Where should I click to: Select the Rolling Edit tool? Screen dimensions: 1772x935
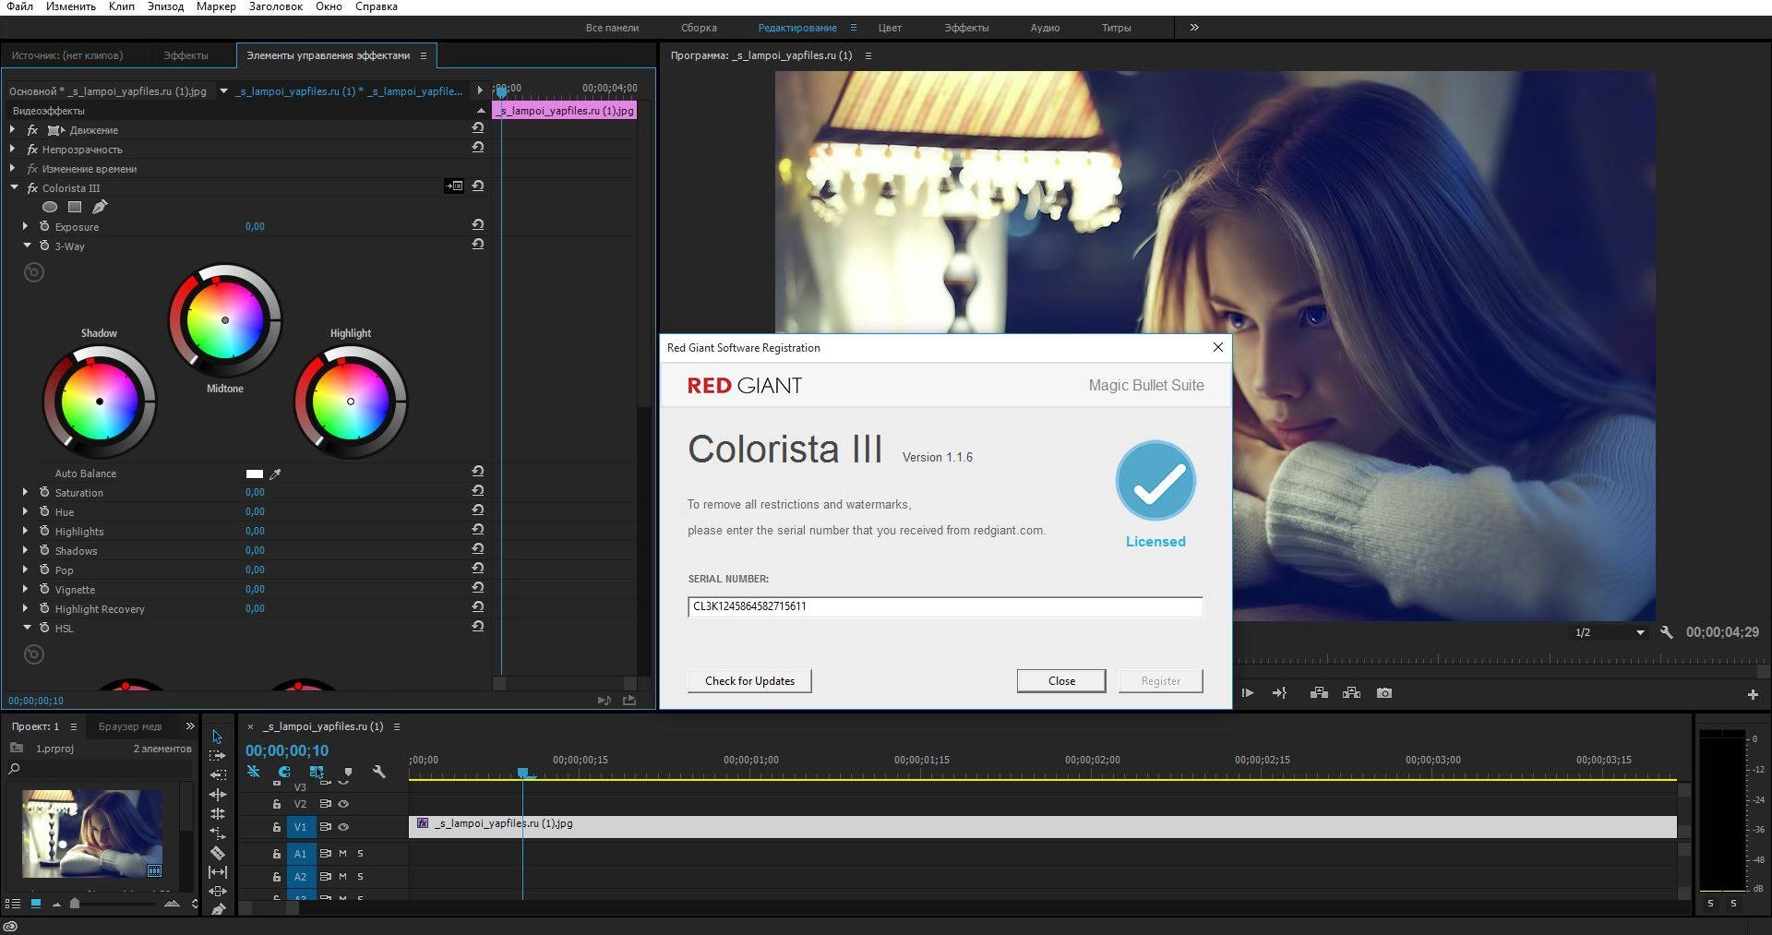(x=217, y=814)
